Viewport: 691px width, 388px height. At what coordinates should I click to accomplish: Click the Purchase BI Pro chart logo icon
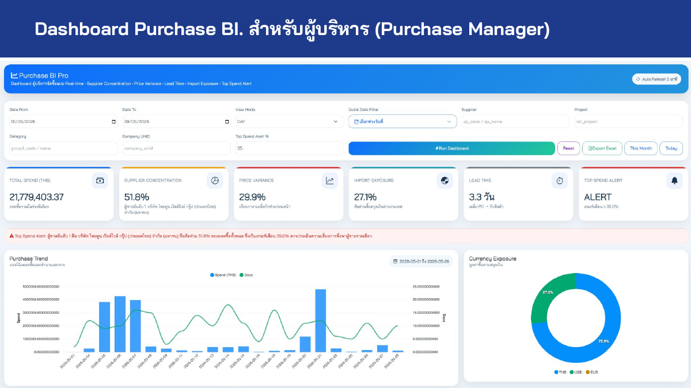[x=14, y=75]
